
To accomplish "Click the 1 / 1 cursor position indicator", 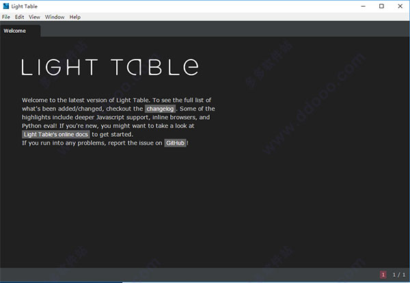I will click(399, 275).
